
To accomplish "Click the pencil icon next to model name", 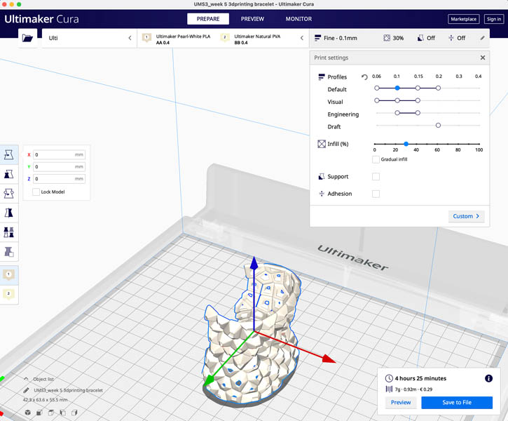I will point(26,390).
